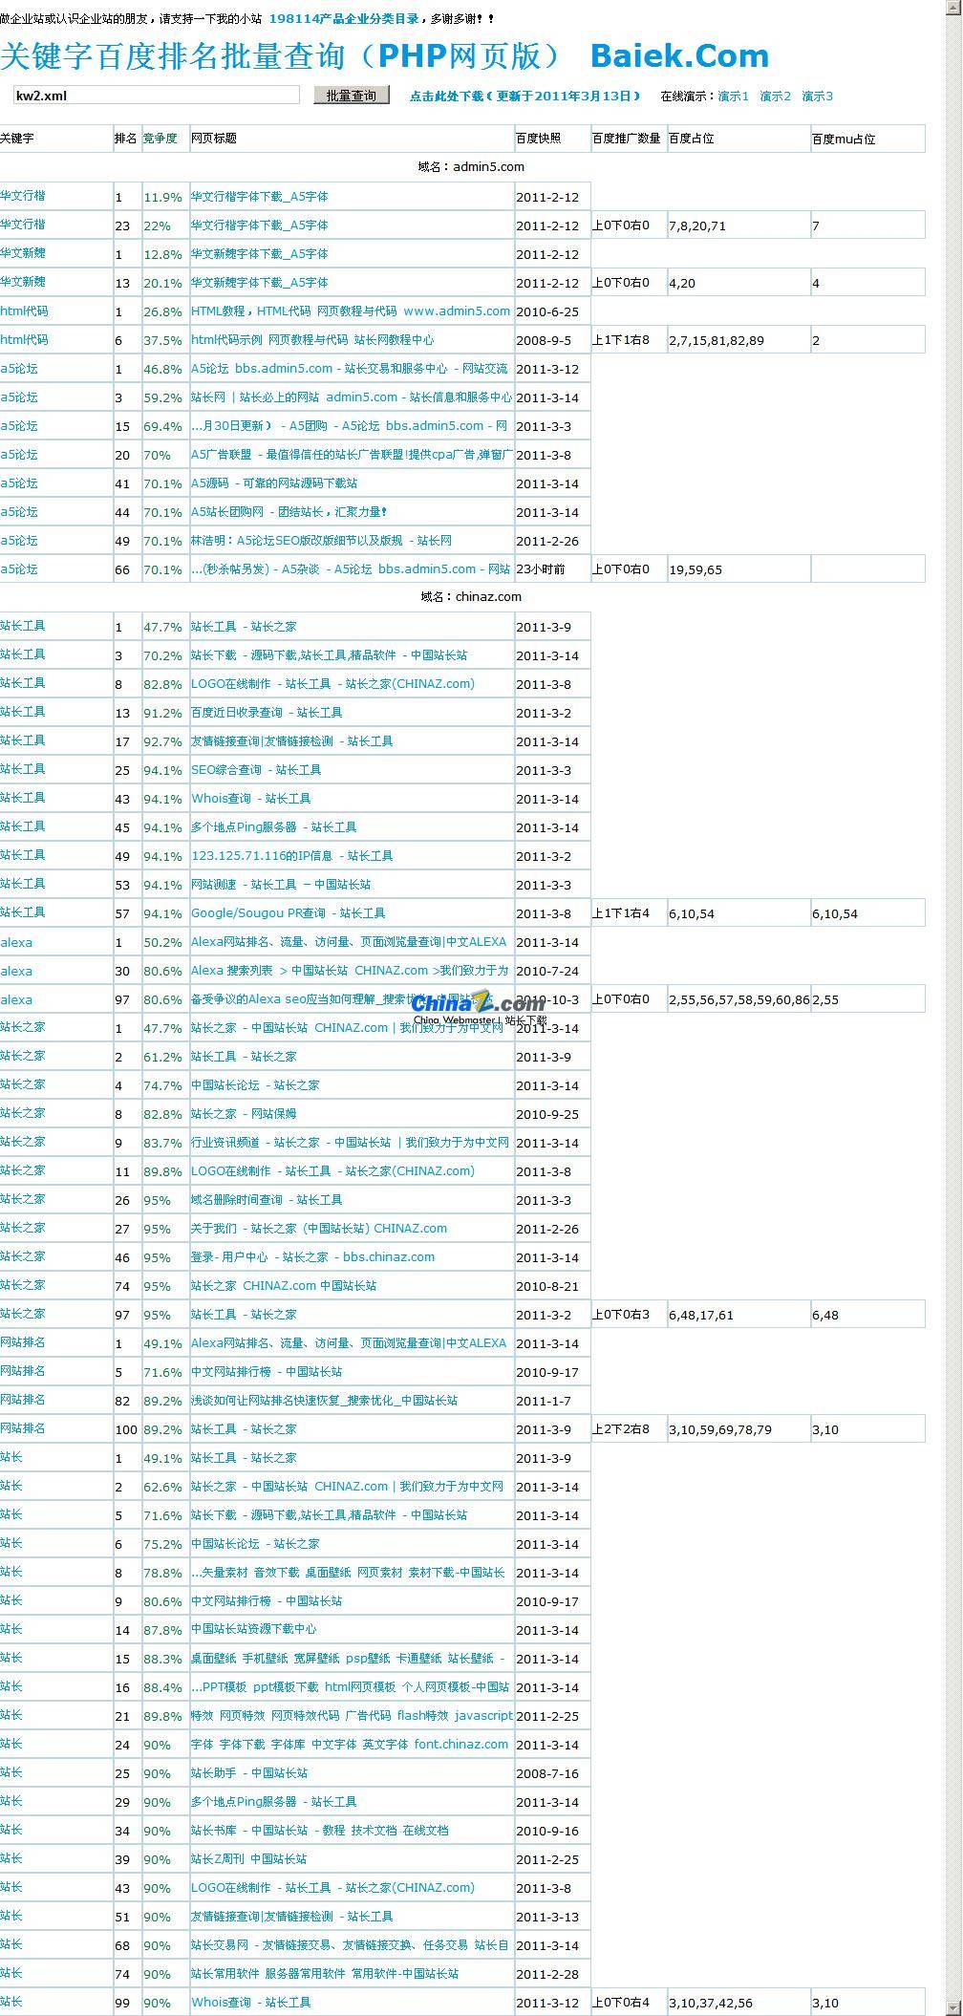
Task: Click the 域名：admin5.com heading
Action: (x=471, y=167)
